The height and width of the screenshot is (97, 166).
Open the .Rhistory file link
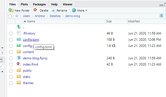[29, 33]
